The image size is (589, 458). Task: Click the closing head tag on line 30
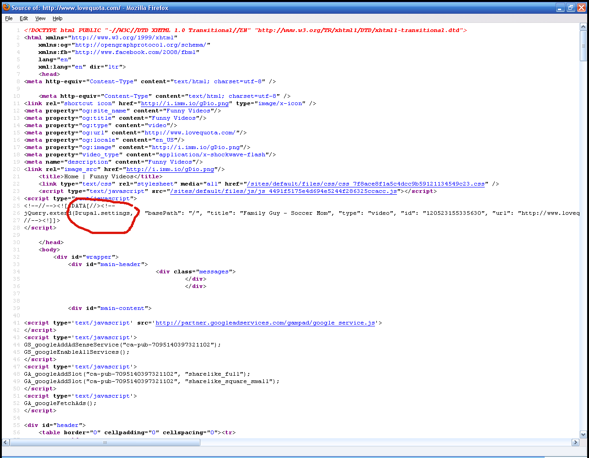pos(51,242)
